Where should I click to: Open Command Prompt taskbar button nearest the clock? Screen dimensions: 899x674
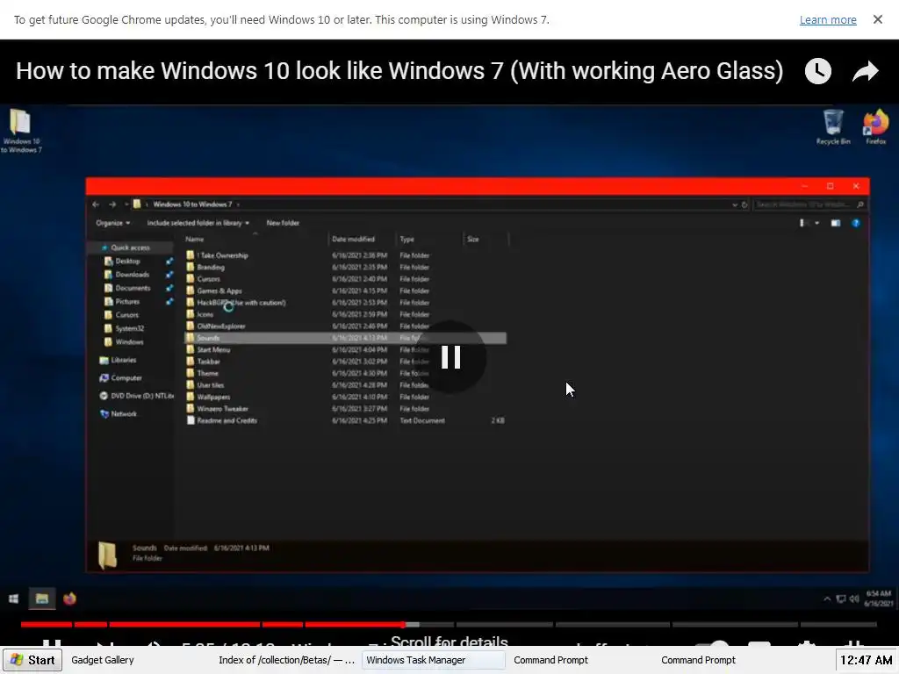728,660
